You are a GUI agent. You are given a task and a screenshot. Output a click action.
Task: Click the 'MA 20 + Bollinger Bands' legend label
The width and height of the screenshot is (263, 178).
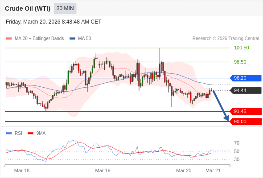39,39
